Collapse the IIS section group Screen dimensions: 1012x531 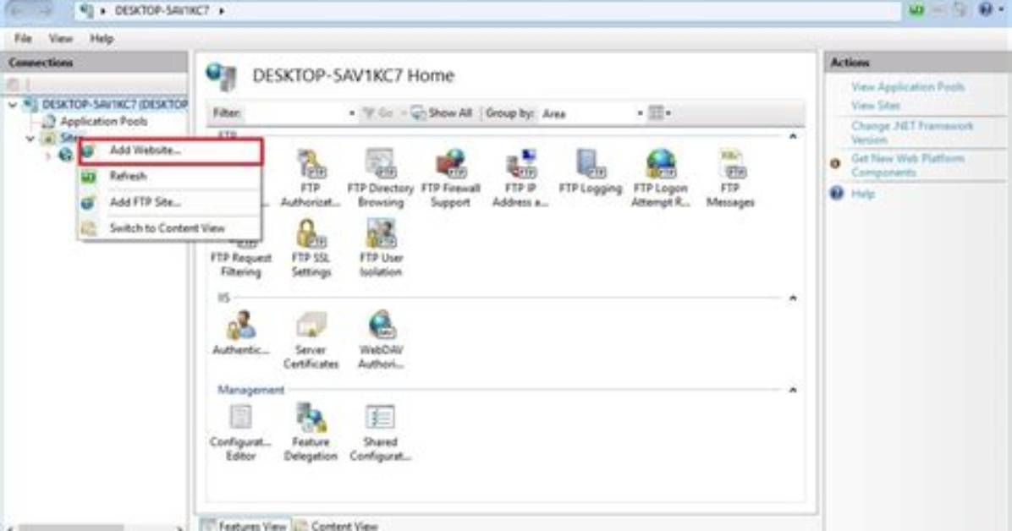pyautogui.click(x=793, y=298)
